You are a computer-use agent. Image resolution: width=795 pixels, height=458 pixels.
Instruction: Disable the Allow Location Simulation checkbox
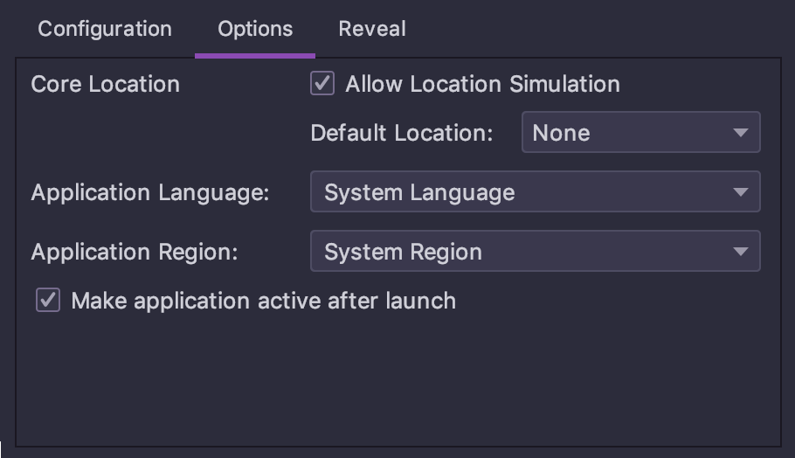322,83
